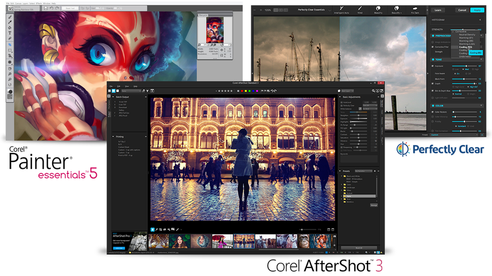Enable the Sharpening checkbox in AfterShot
The image size is (492, 276).
tap(341, 147)
